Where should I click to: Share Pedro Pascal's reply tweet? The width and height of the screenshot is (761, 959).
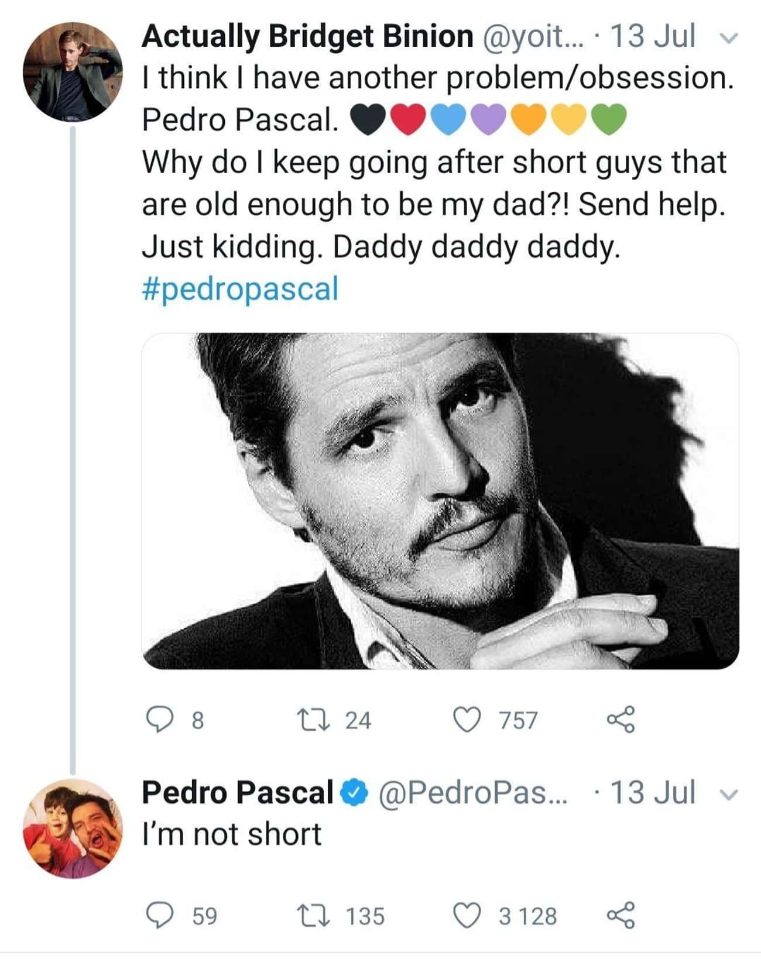pyautogui.click(x=621, y=916)
